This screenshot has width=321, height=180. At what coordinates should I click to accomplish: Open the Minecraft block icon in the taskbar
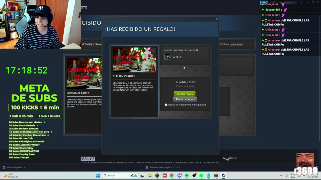coord(216,175)
